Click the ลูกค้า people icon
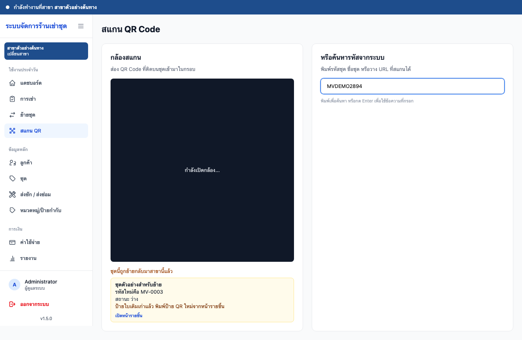522x340 pixels. click(x=12, y=163)
